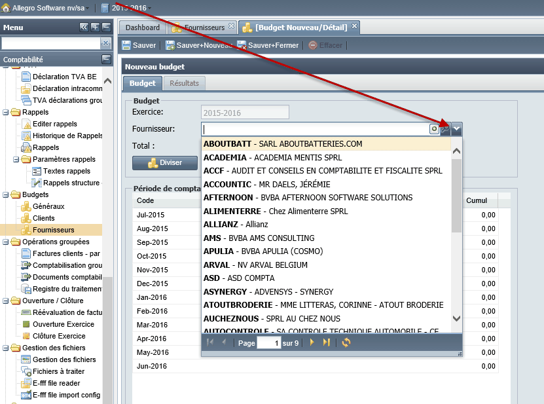Close the Fournisseurs tab
The image size is (544, 404).
click(231, 26)
